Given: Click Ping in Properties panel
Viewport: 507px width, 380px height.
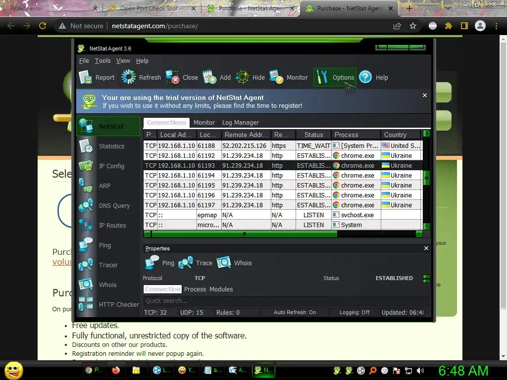Looking at the screenshot, I should [x=160, y=263].
